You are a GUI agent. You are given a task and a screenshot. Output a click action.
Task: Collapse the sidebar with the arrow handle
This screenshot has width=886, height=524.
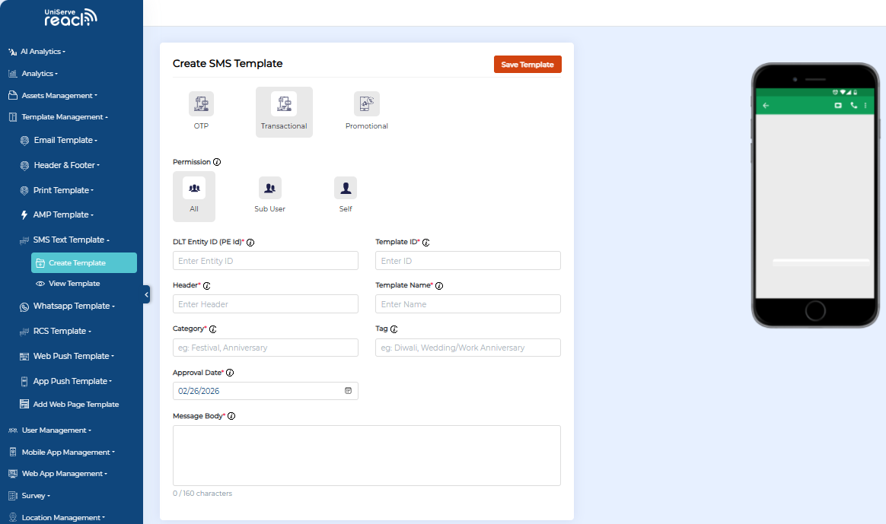click(146, 294)
